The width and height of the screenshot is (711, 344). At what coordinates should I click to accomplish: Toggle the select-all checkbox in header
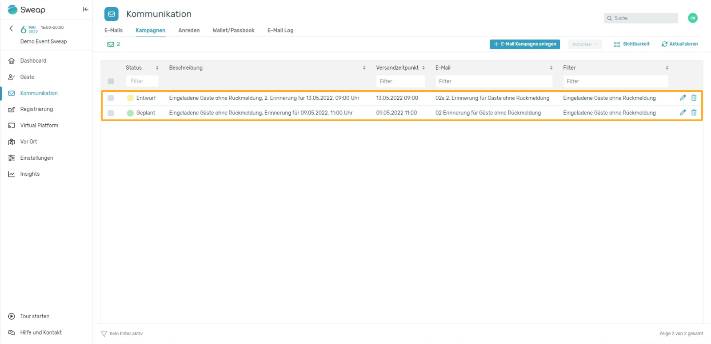pos(111,81)
